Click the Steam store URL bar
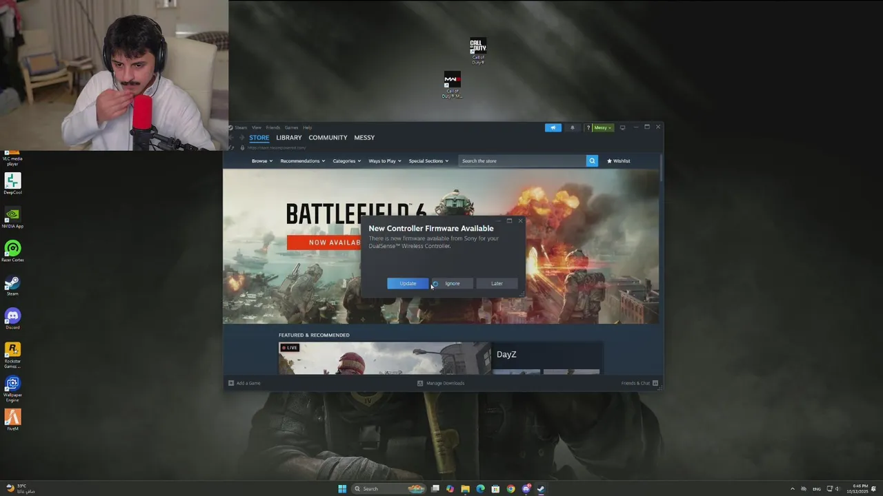The width and height of the screenshot is (883, 496). click(277, 147)
